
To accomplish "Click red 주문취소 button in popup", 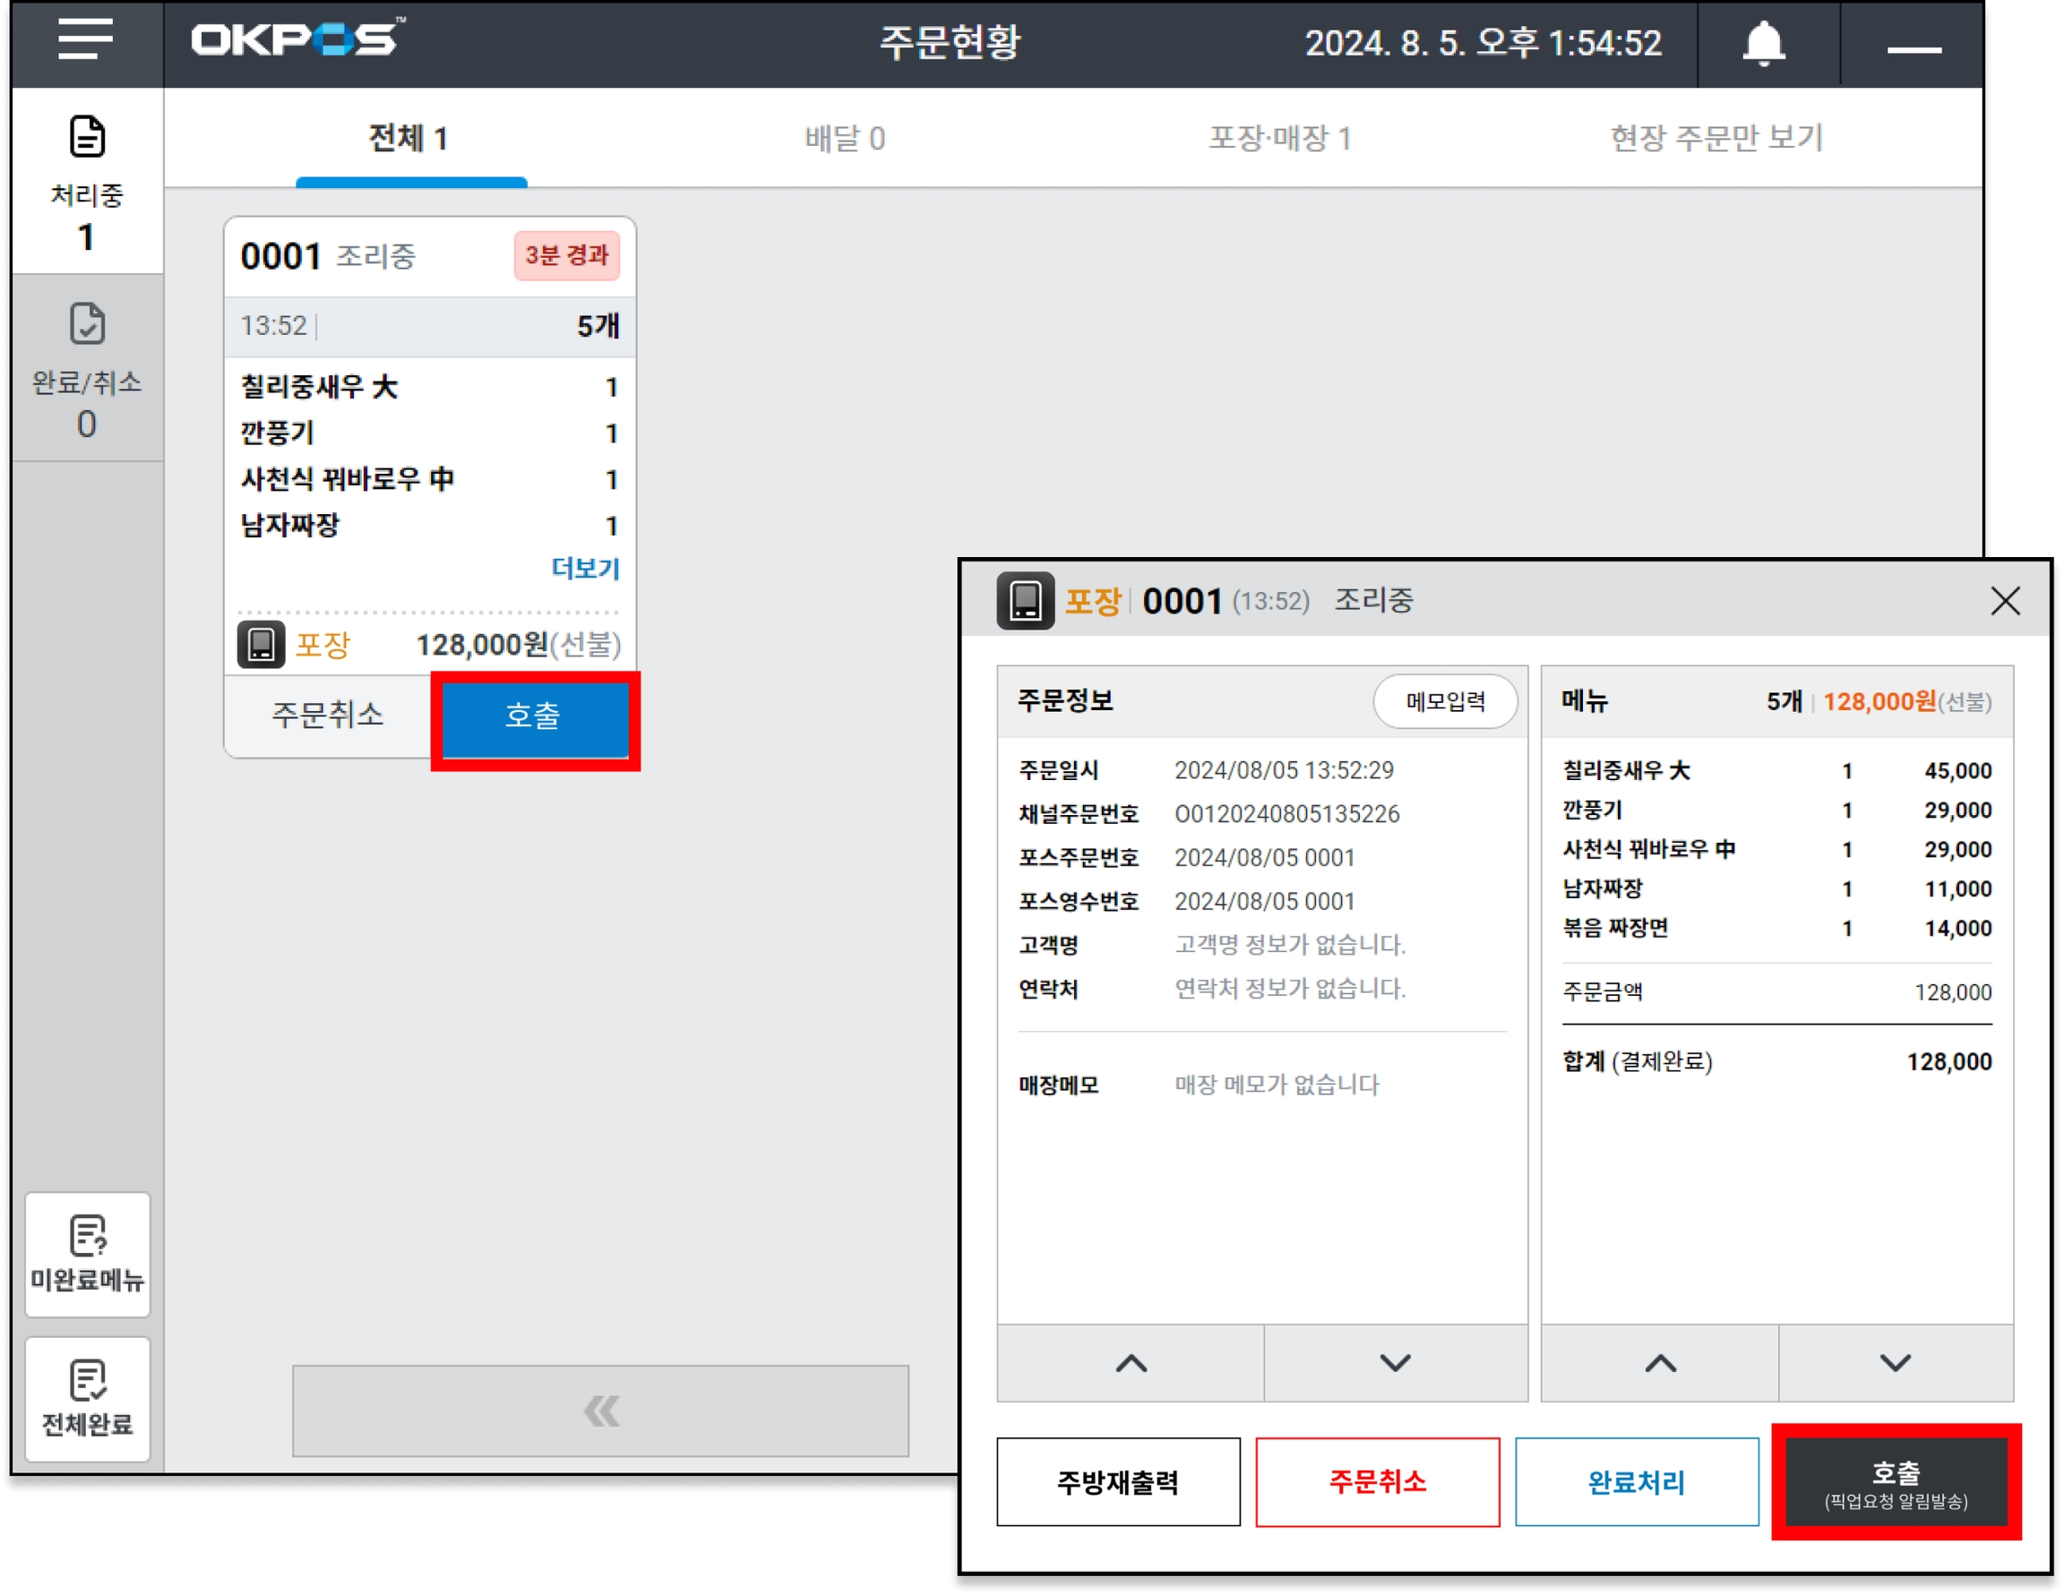I will click(x=1377, y=1481).
